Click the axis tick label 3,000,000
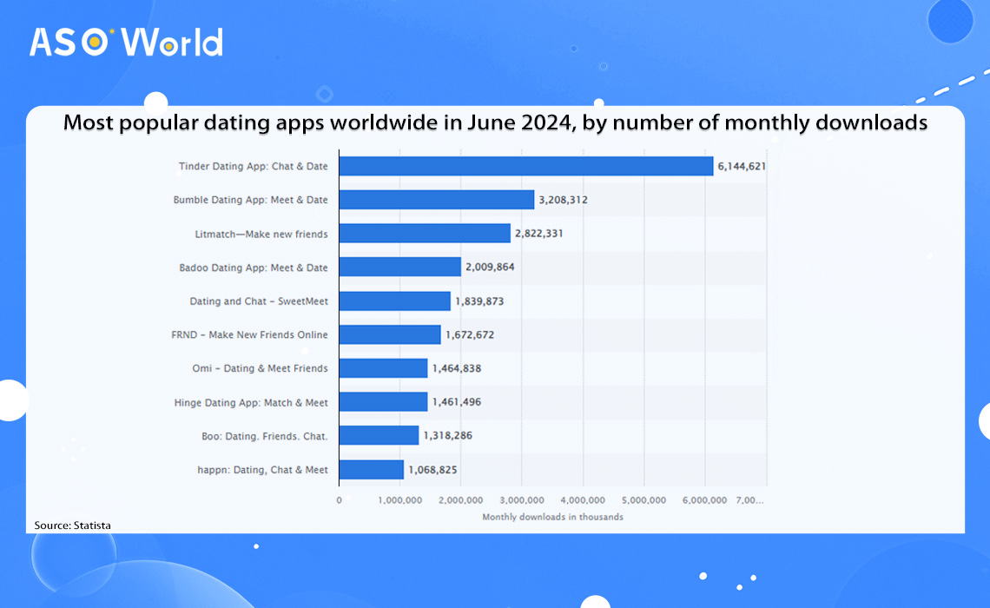 tap(522, 500)
